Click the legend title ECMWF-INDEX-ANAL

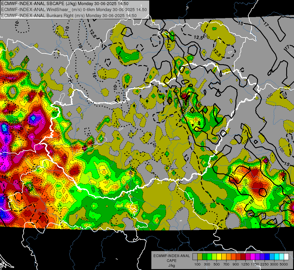pos(172,256)
